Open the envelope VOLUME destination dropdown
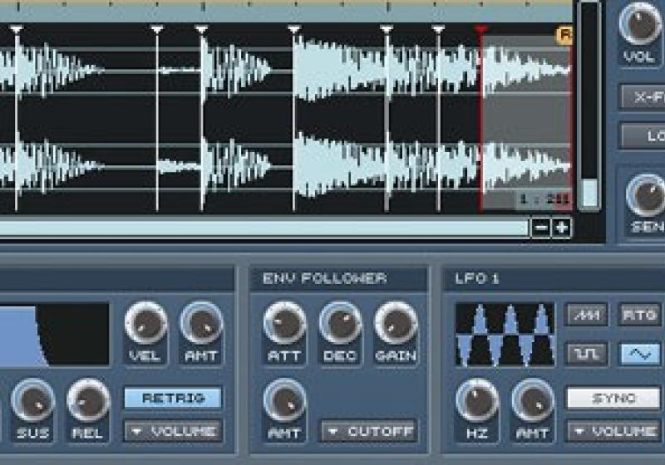This screenshot has height=465, width=665. click(x=173, y=431)
